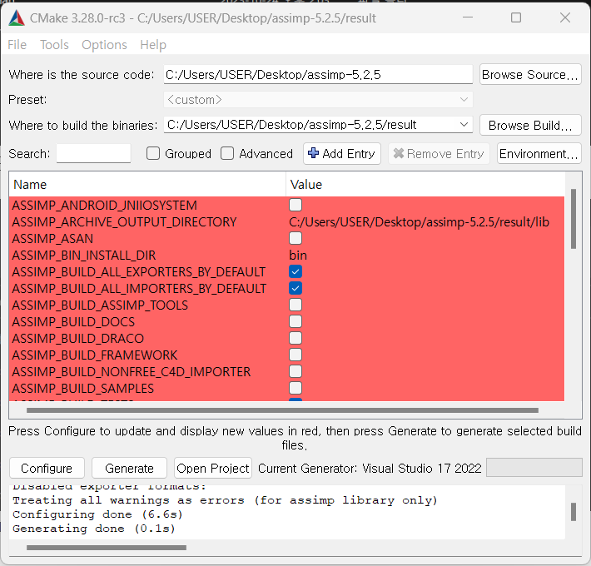
Task: Check ASSIMP_BUILD_ASSIMP_TOOLS option
Action: click(295, 305)
